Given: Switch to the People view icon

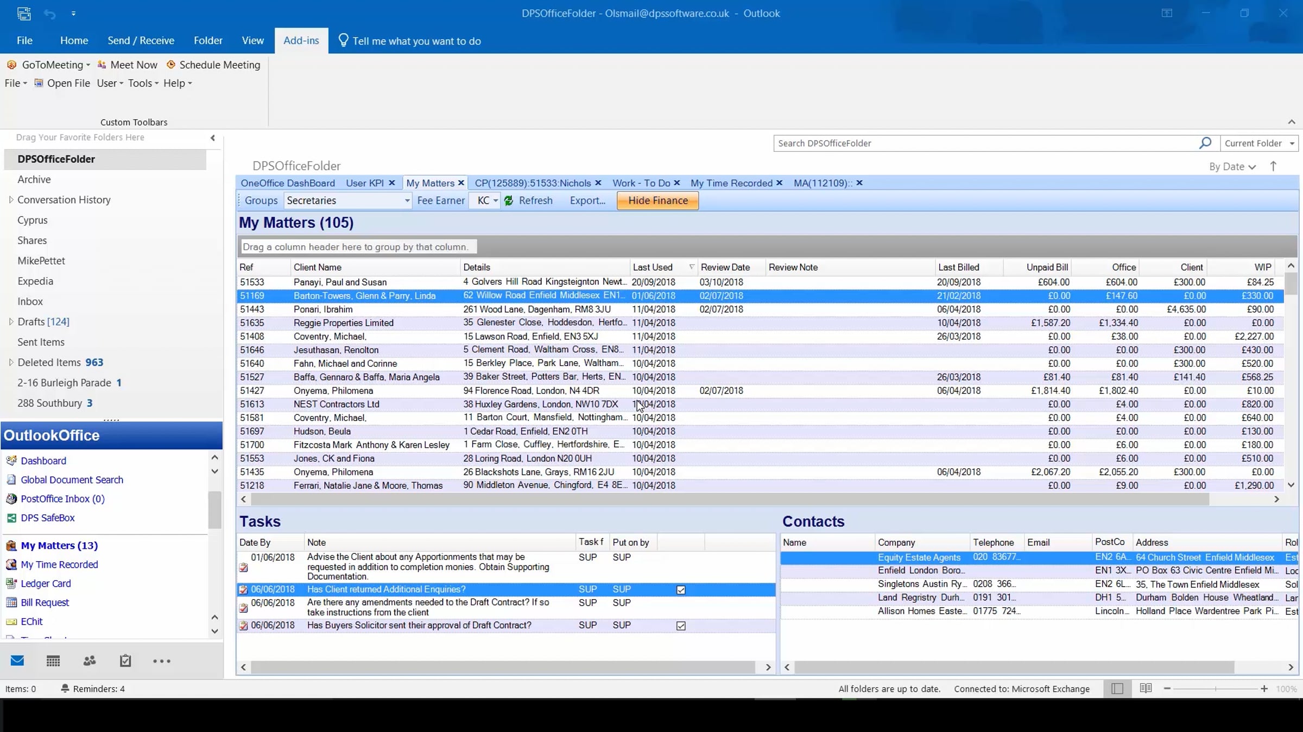Looking at the screenshot, I should (90, 660).
